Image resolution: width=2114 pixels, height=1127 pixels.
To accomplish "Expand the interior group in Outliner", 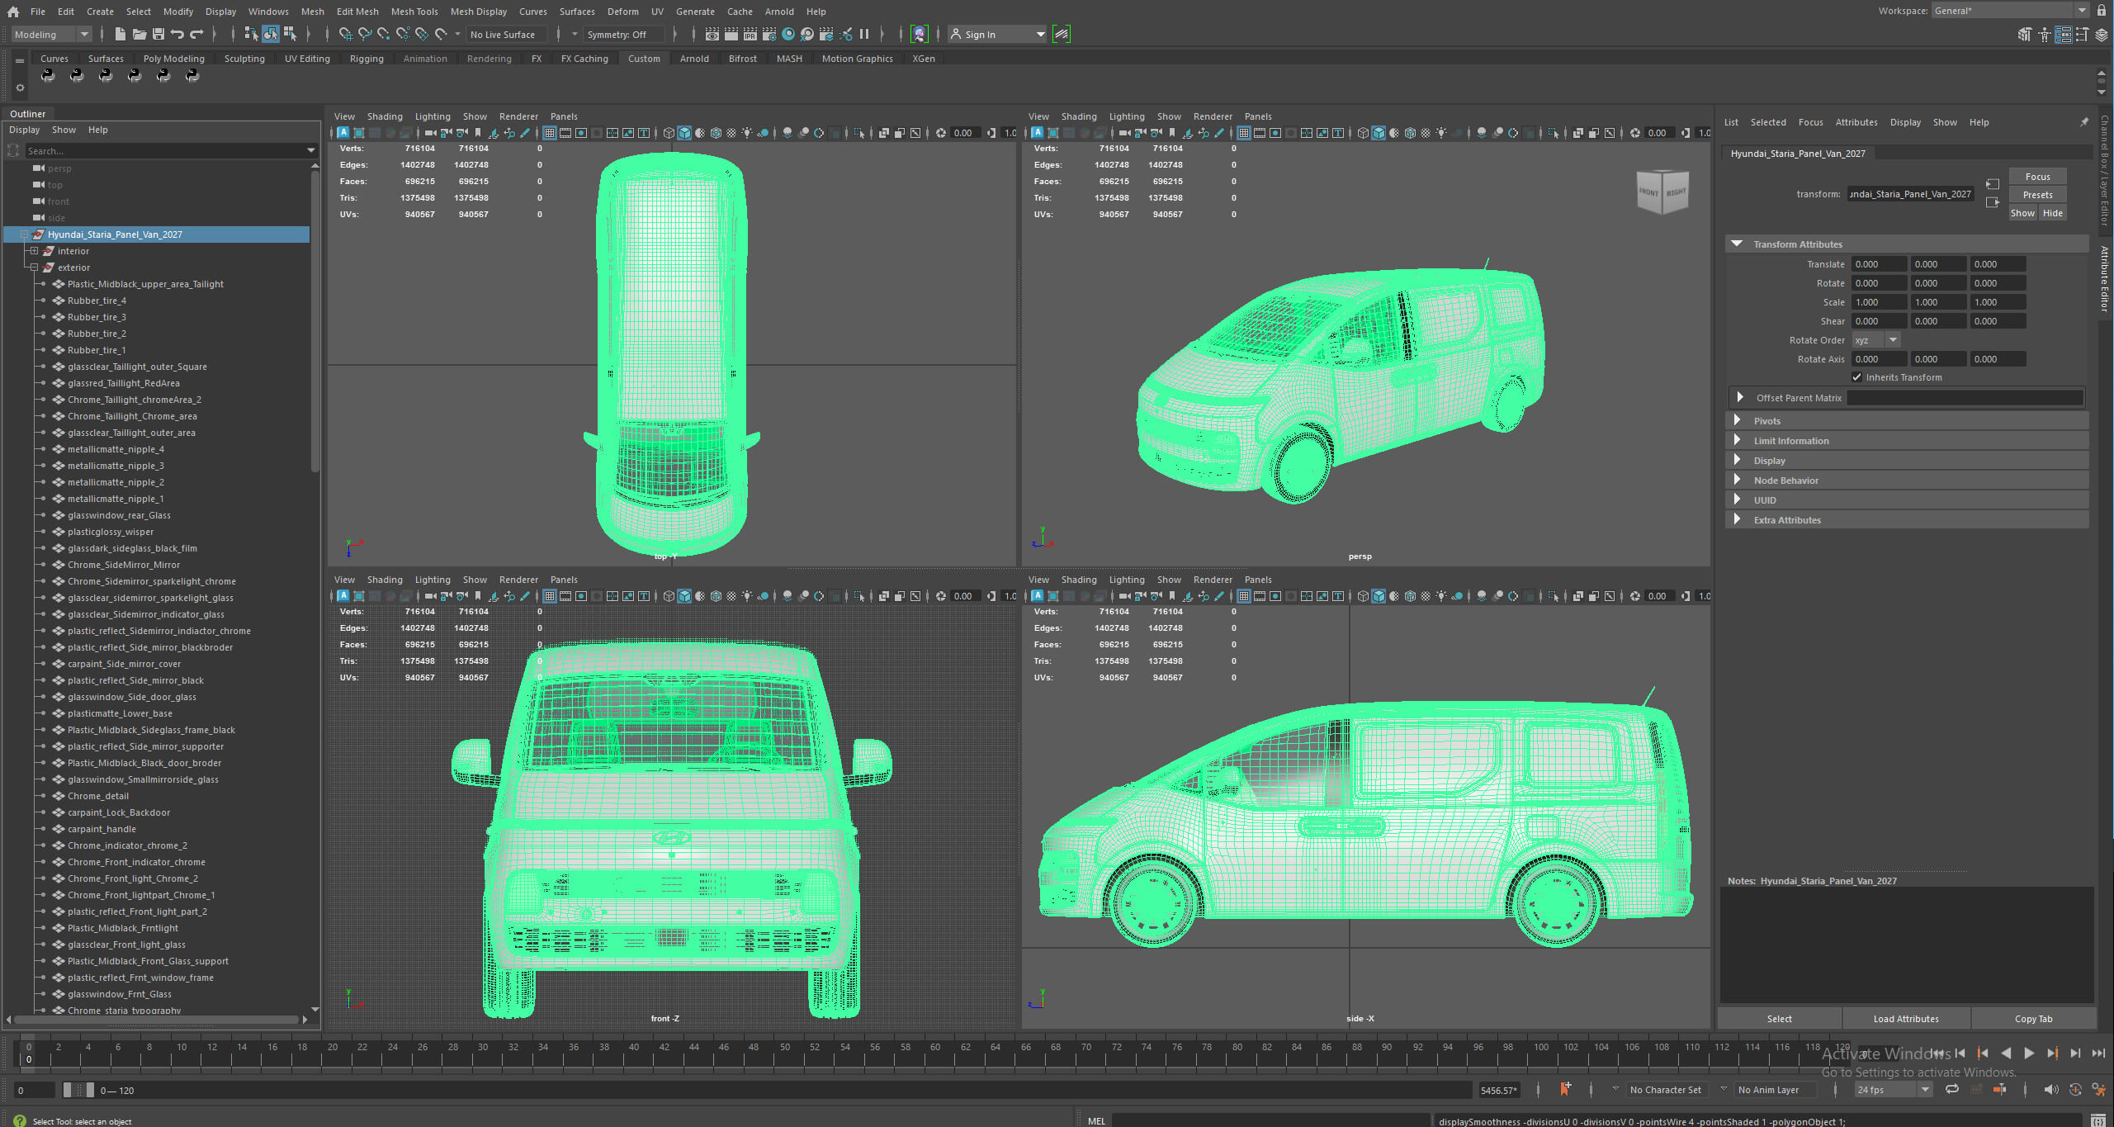I will 34,251.
